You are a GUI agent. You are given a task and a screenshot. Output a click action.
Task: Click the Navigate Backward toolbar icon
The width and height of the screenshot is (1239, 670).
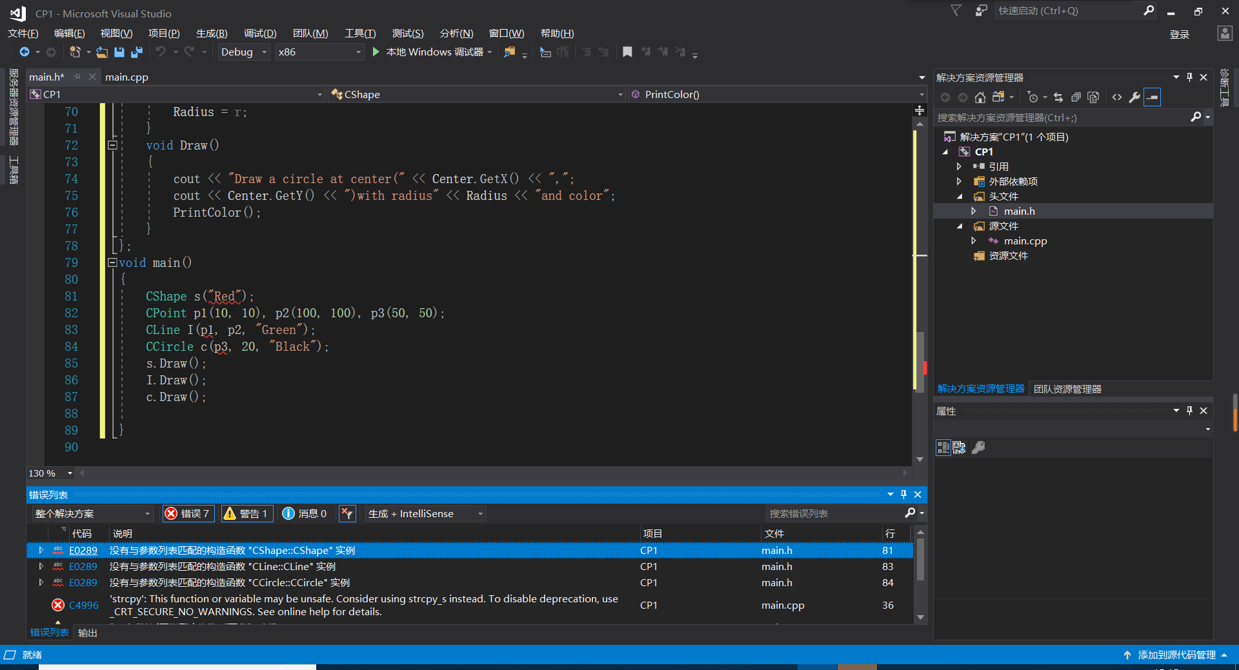click(25, 52)
